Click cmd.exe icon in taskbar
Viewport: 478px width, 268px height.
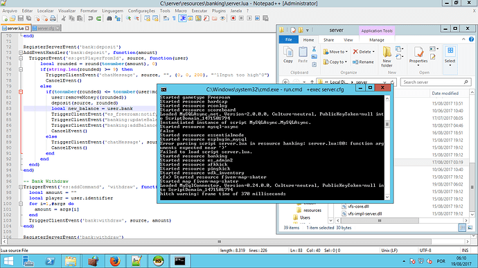[179, 261]
